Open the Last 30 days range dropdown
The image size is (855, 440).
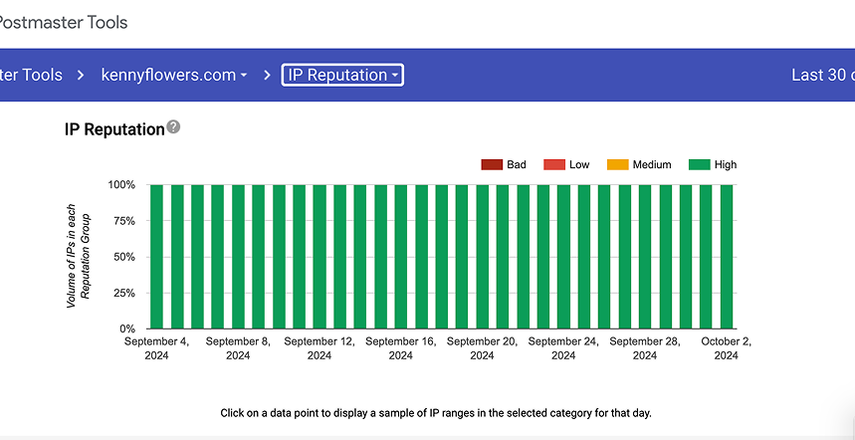click(x=822, y=75)
